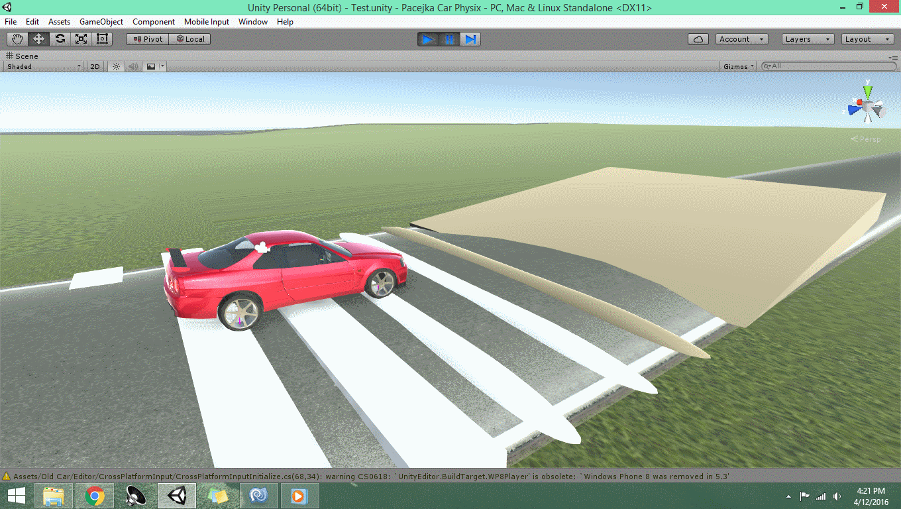Toggle scene audio speaker icon
The width and height of the screenshot is (901, 509).
point(133,66)
